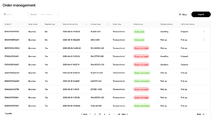Select page 2 in pagination
The image size is (211, 119).
(95, 114)
